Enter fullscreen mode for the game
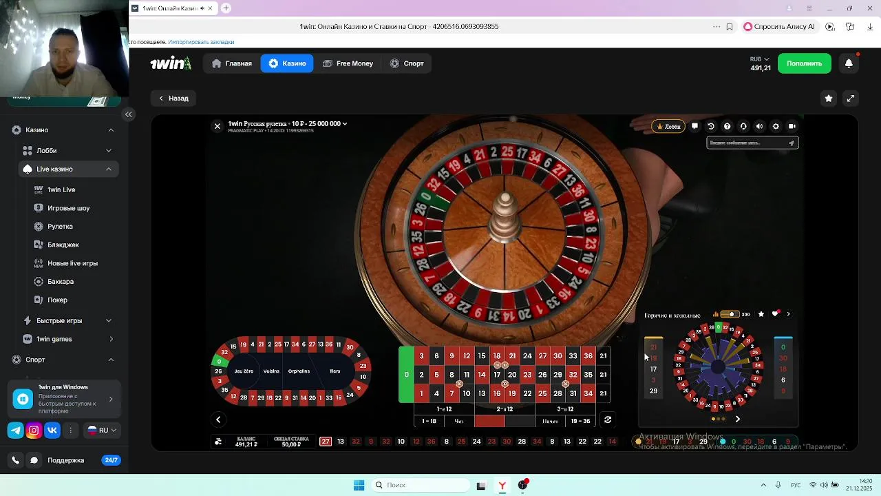 [x=851, y=99]
